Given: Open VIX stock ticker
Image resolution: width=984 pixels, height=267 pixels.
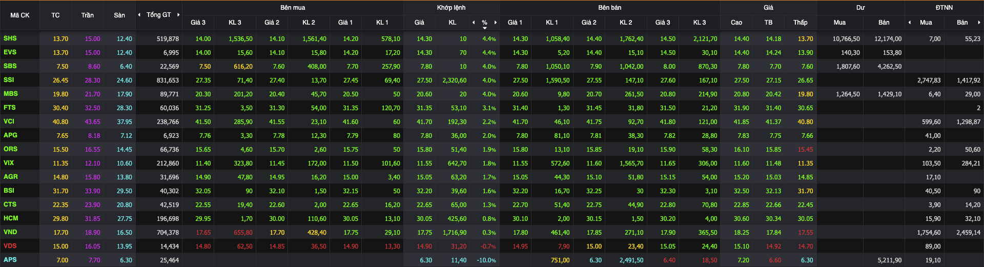Looking at the screenshot, I should point(9,163).
